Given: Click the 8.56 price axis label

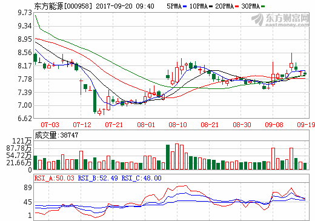Looking at the screenshot, I should coord(25,53).
